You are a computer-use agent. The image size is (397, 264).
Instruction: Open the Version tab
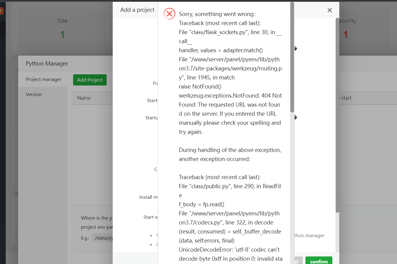click(x=34, y=95)
